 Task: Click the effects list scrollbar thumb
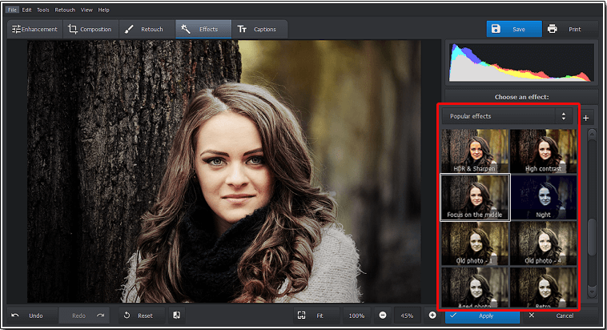pyautogui.click(x=592, y=237)
